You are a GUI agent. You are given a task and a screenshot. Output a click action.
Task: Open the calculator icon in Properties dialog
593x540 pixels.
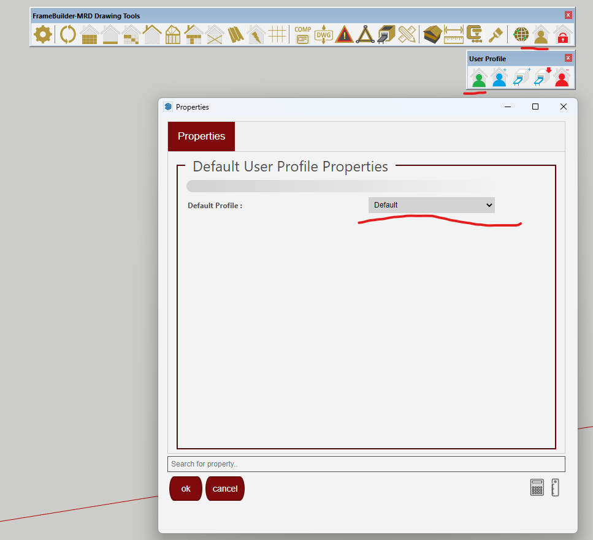[537, 487]
